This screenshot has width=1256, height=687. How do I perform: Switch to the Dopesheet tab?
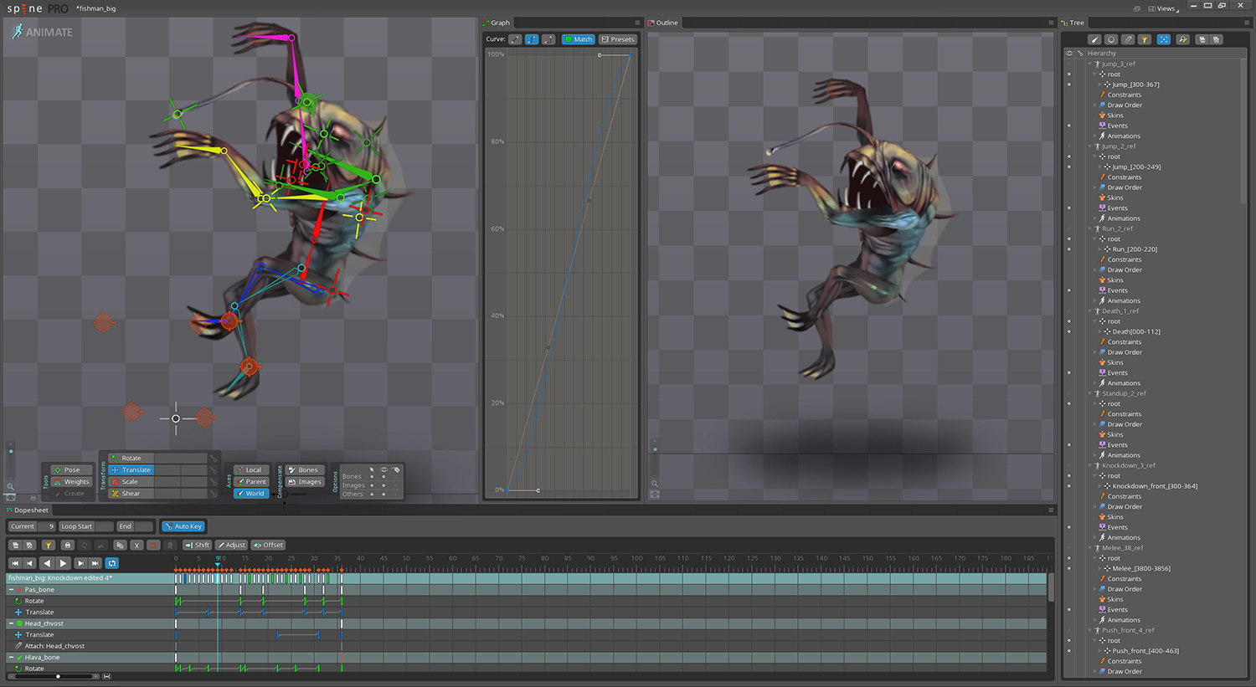point(28,510)
